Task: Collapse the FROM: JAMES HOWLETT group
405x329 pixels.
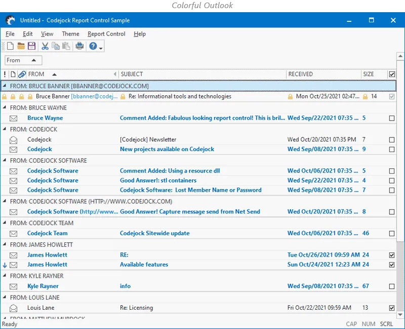Action: coord(5,244)
